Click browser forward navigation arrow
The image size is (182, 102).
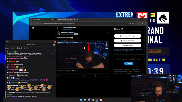(34, 24)
